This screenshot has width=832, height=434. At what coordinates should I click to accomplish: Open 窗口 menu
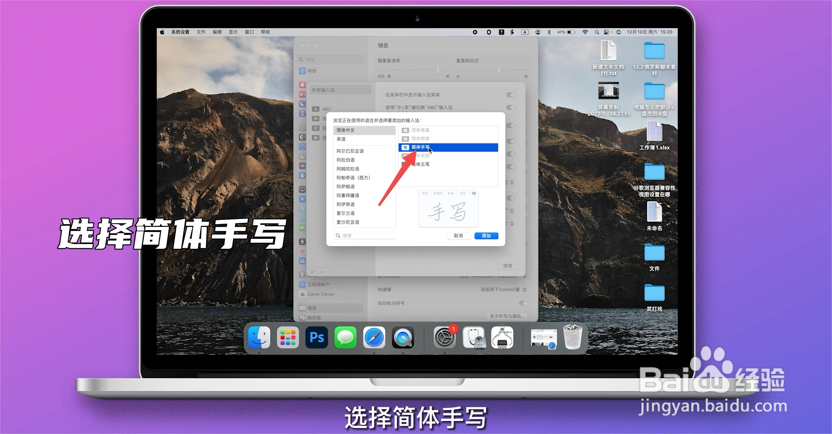point(249,32)
